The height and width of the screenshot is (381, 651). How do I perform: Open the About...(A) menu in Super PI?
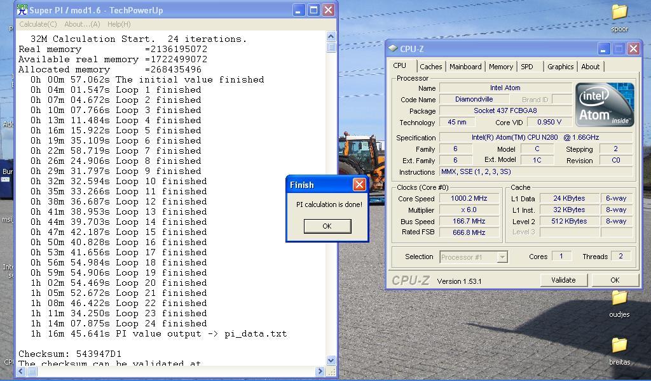tap(82, 24)
